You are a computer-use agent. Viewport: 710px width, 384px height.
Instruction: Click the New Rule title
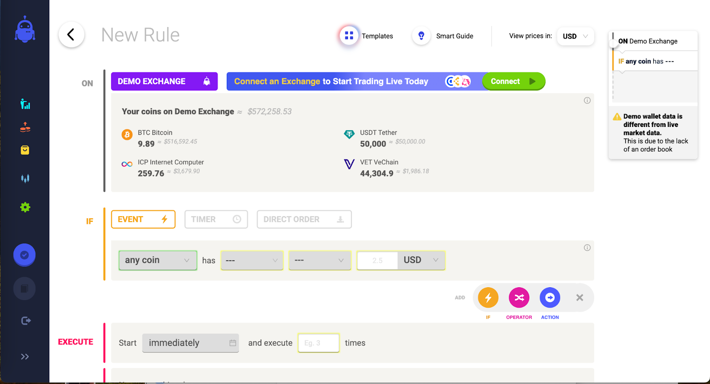pos(140,35)
